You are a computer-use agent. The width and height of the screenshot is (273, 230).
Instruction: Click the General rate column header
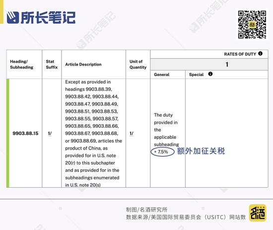click(162, 75)
